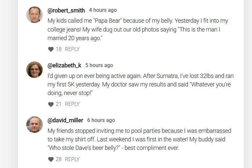Click the 21 likes count

[x=58, y=104]
